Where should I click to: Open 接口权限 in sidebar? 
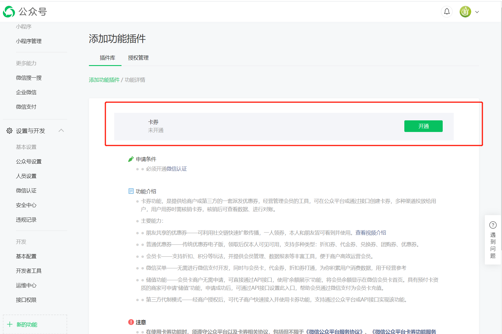point(26,300)
